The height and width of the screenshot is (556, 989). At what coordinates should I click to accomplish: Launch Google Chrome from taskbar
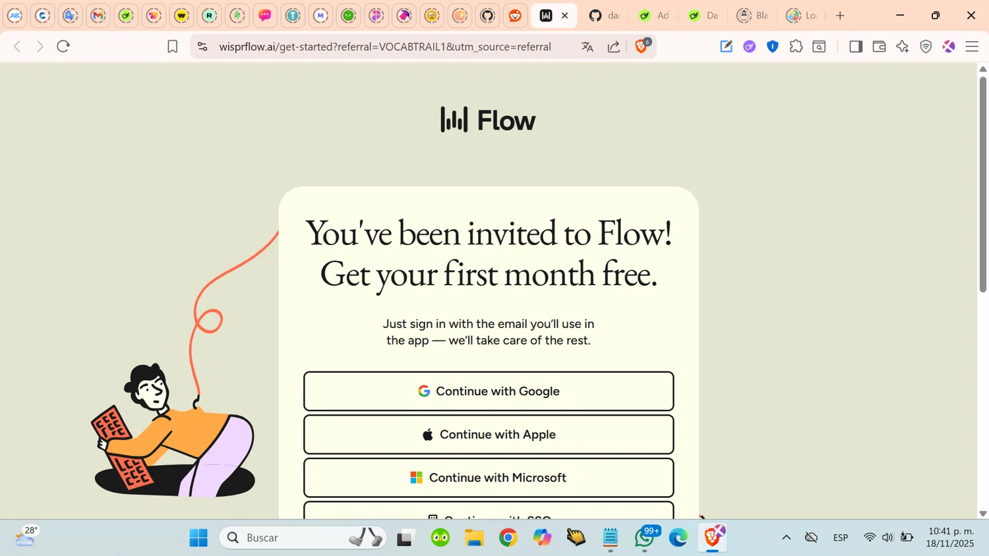pos(508,538)
